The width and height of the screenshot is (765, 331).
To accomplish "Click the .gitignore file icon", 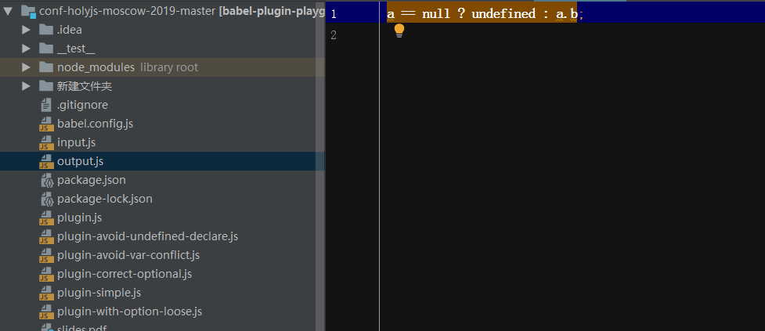I will [x=45, y=105].
